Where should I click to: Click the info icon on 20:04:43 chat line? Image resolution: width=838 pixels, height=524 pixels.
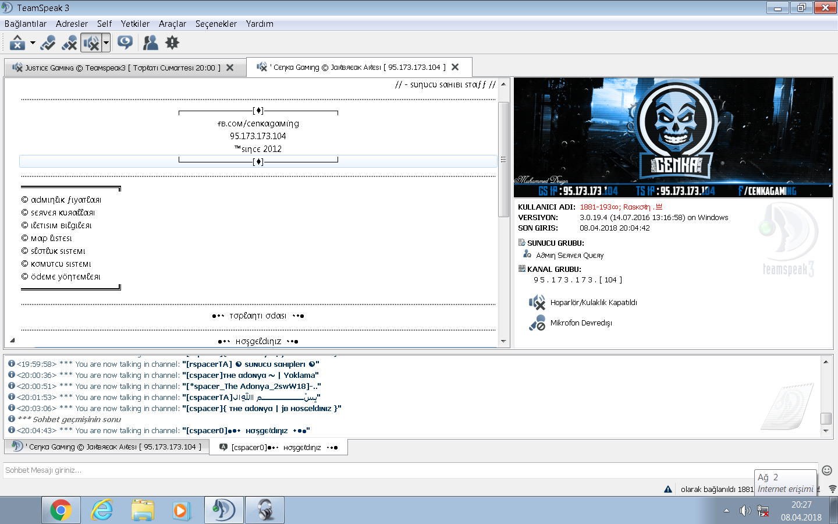click(x=11, y=430)
